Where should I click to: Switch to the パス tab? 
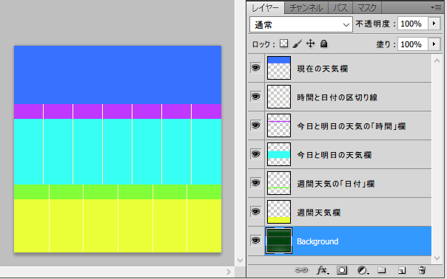tap(340, 7)
